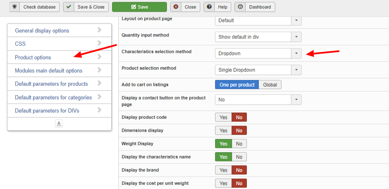Click the green Save button
Screen dimensions: 389x189
tap(139, 7)
